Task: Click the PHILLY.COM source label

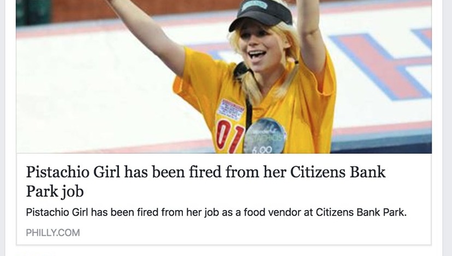Action: click(x=53, y=232)
